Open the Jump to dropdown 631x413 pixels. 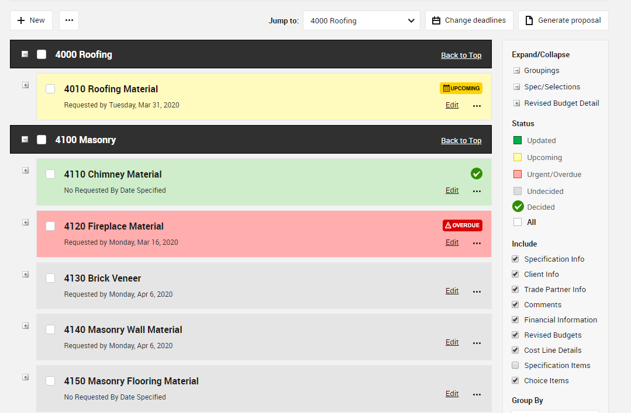tap(361, 20)
